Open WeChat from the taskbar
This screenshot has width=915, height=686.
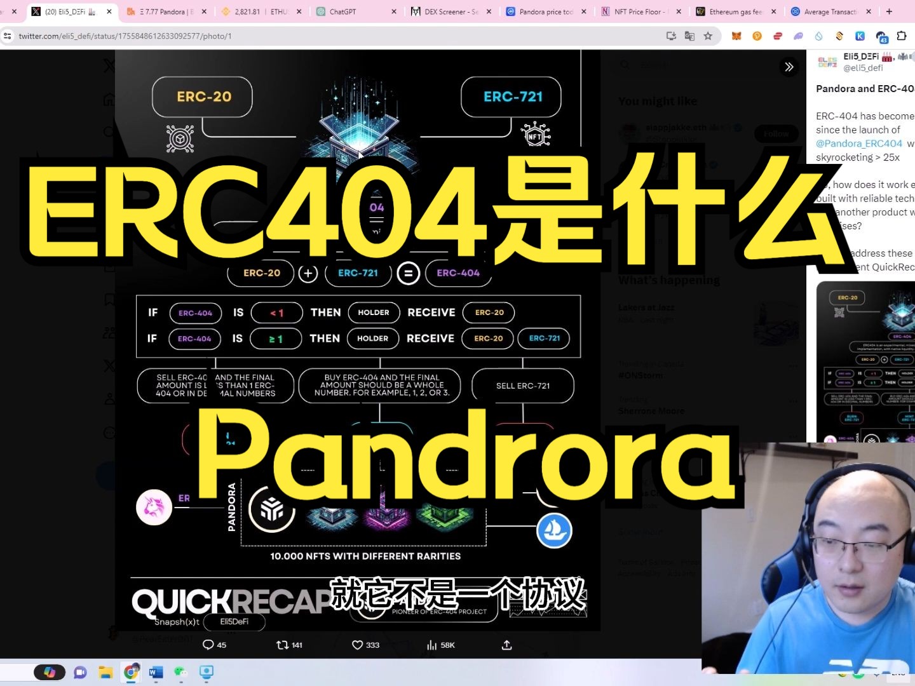pos(181,672)
